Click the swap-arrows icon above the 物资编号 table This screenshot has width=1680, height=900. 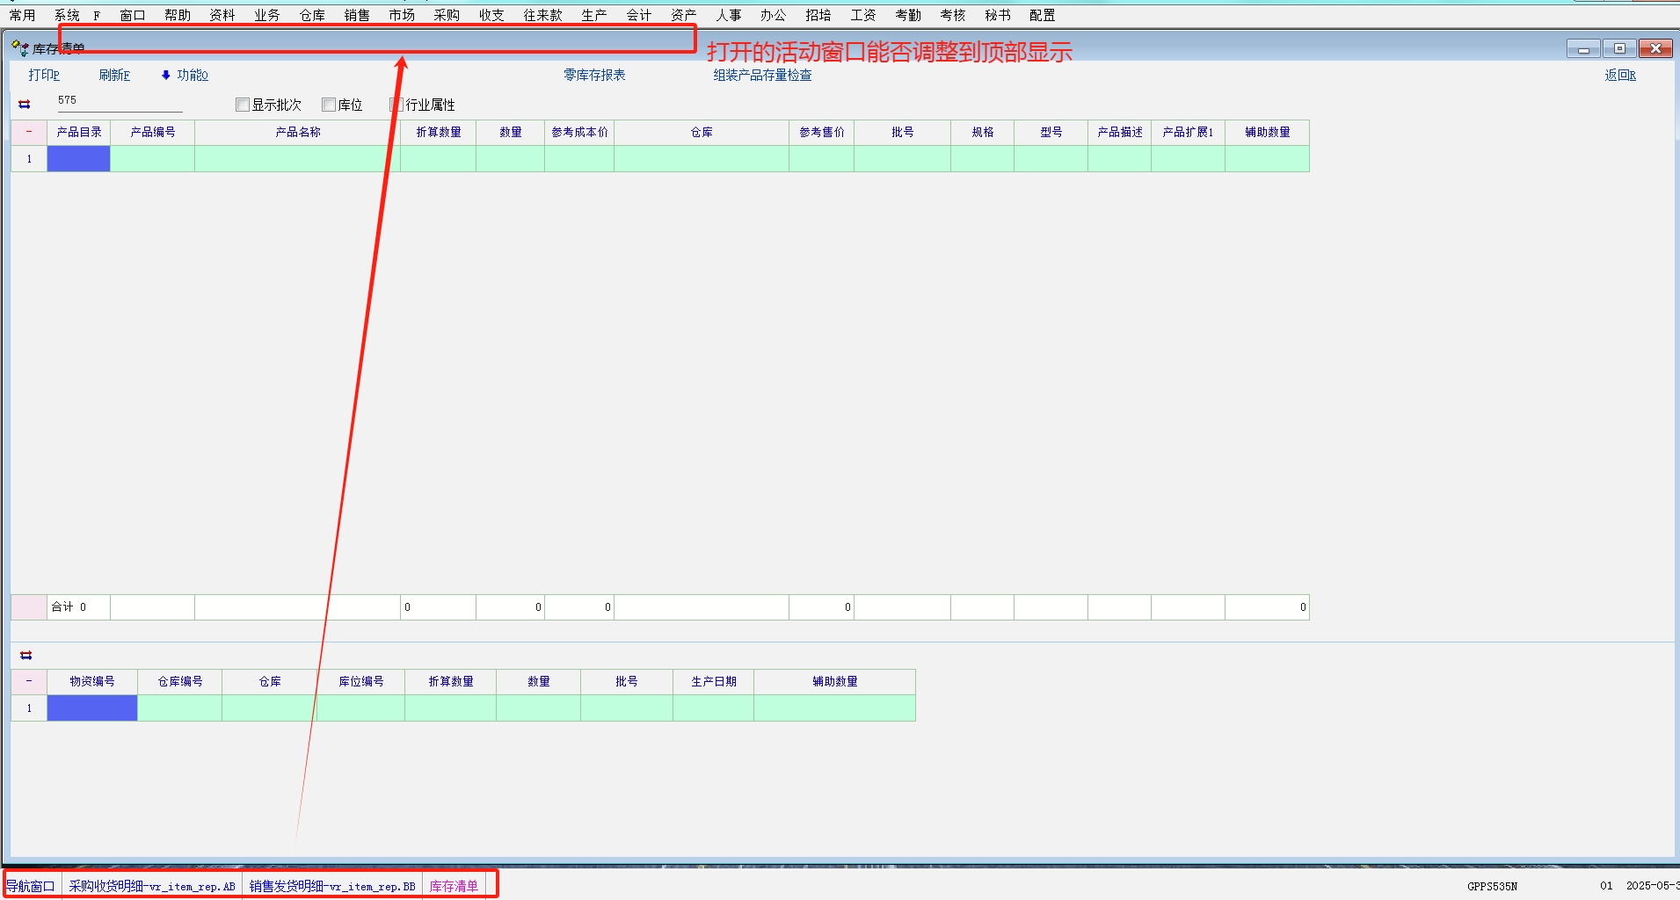[x=26, y=656]
